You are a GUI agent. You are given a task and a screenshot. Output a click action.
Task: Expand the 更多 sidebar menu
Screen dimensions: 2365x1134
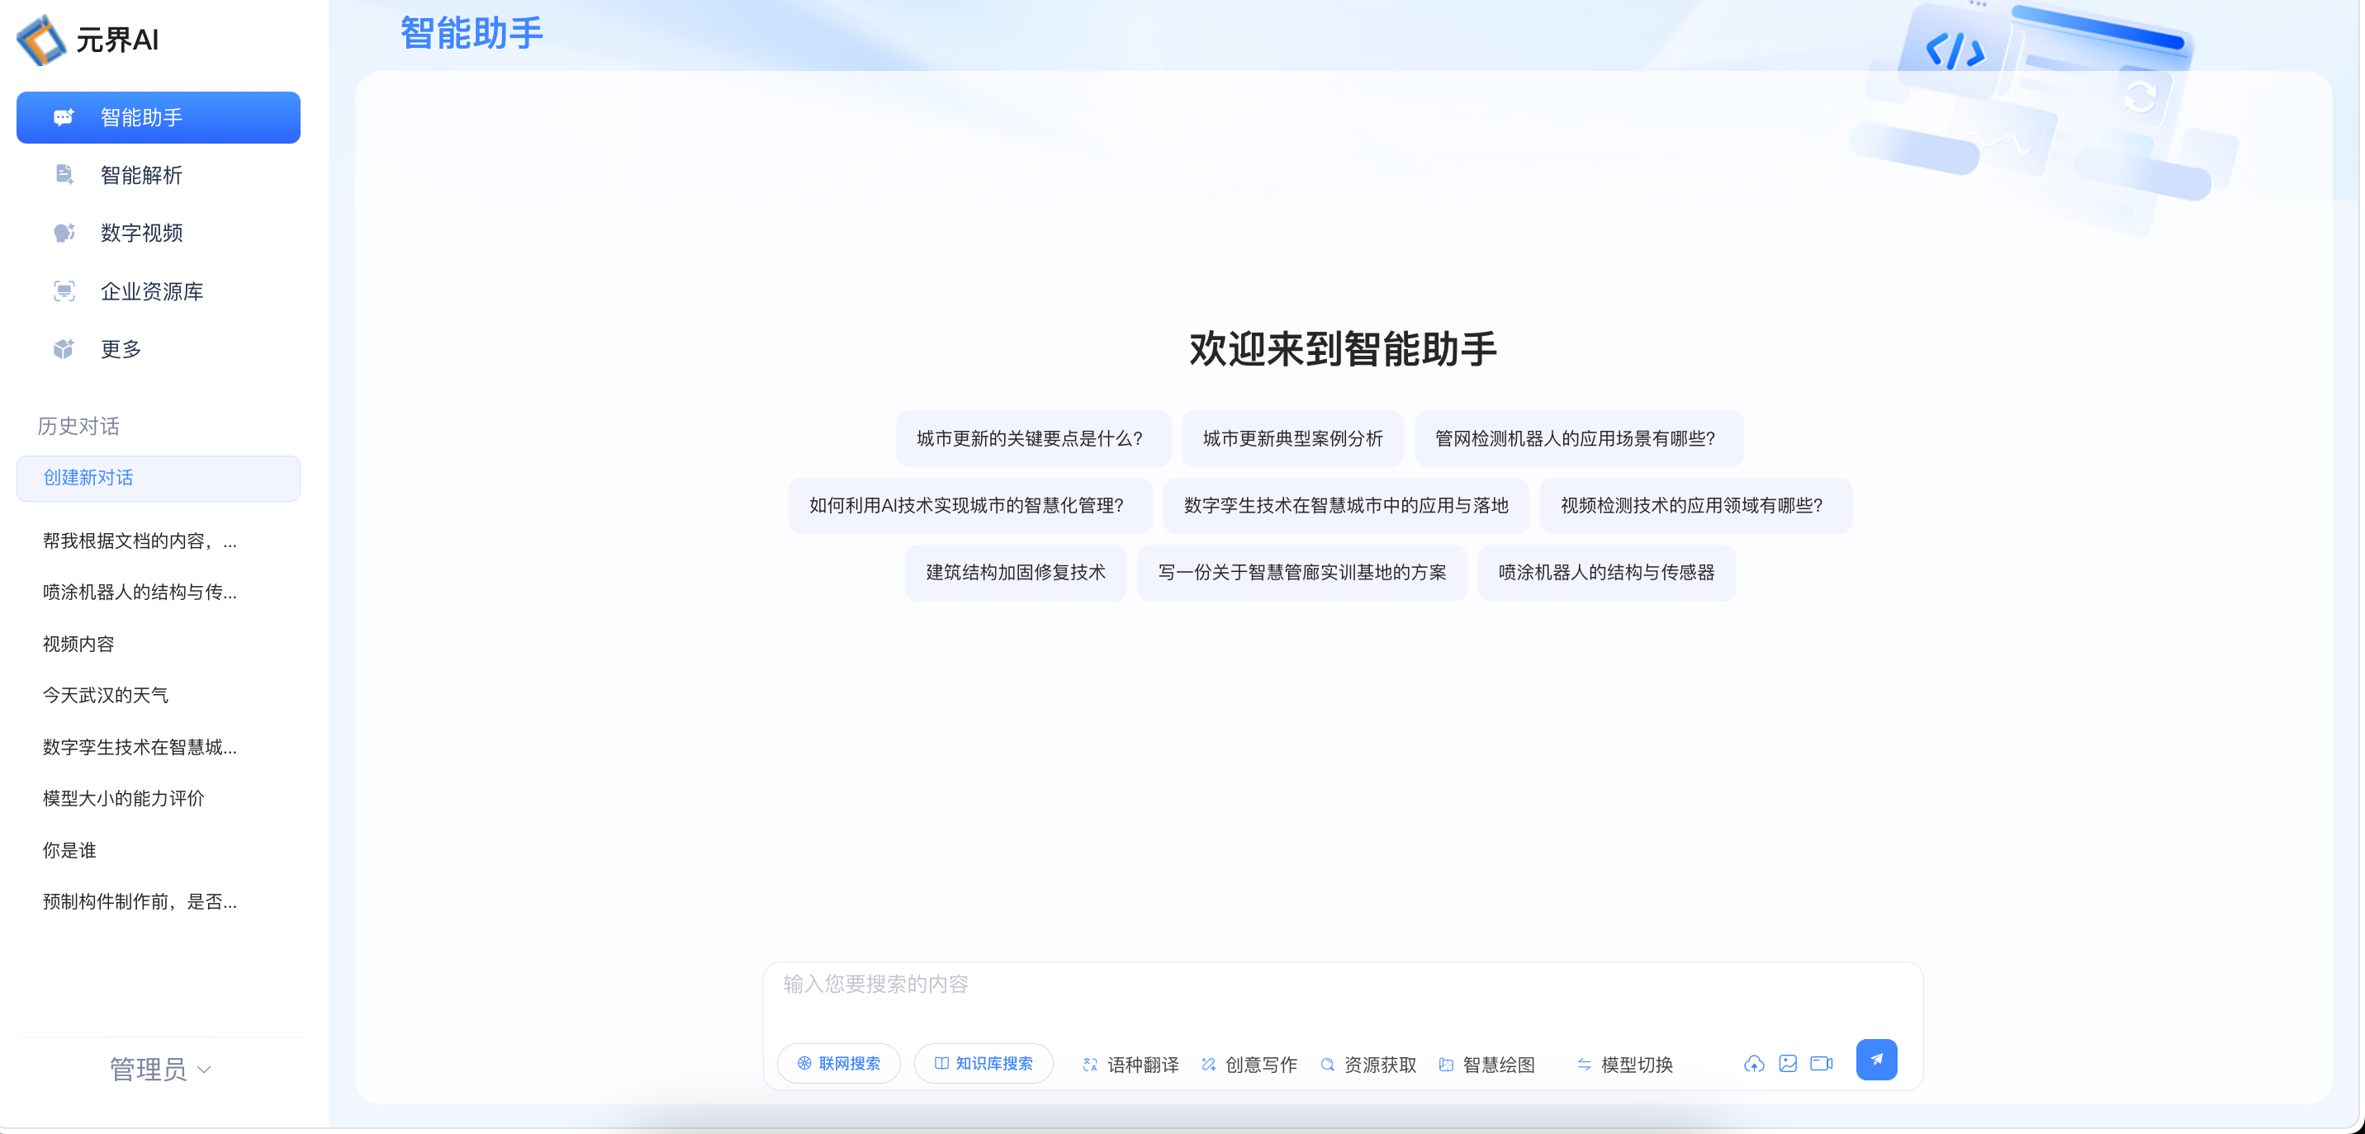point(121,350)
